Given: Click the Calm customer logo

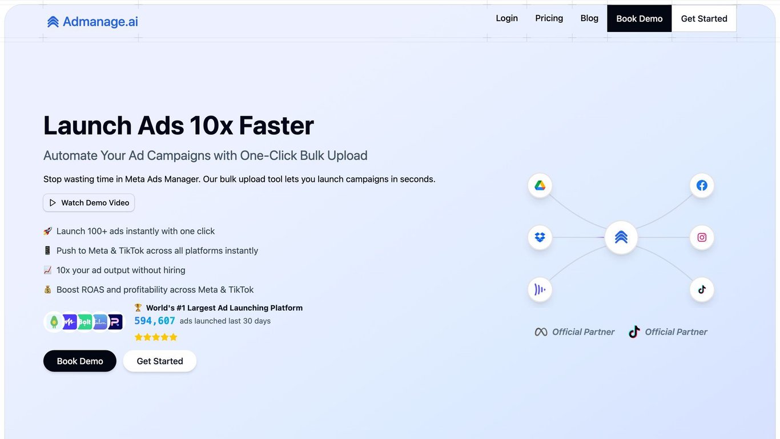Looking at the screenshot, I should click(100, 322).
